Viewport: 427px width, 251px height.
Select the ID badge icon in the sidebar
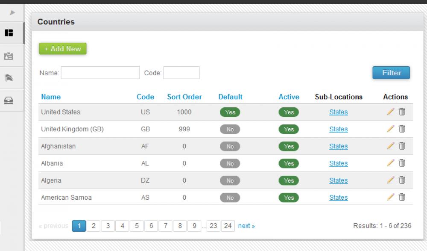click(12, 55)
